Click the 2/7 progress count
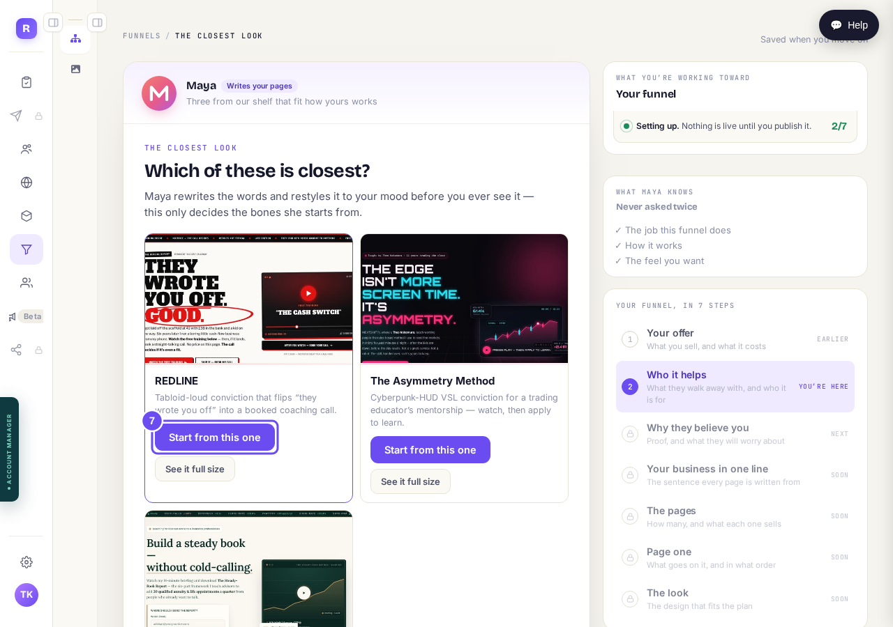 point(839,126)
